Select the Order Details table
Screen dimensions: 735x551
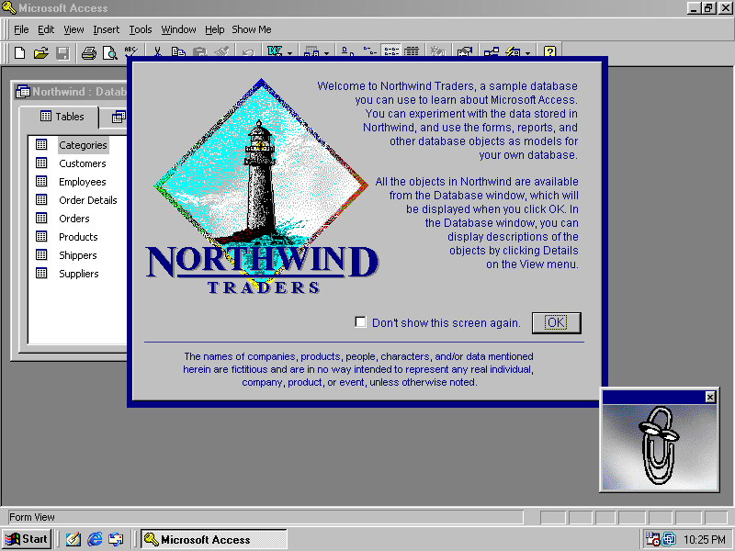88,200
